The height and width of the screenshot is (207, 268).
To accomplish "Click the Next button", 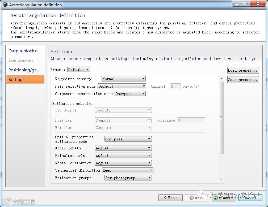I will [x=197, y=198].
